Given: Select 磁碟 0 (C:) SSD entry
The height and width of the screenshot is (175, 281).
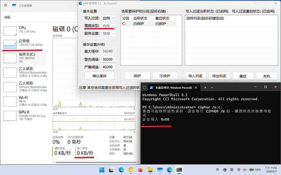Looking at the screenshot, I should pyautogui.click(x=24, y=58).
